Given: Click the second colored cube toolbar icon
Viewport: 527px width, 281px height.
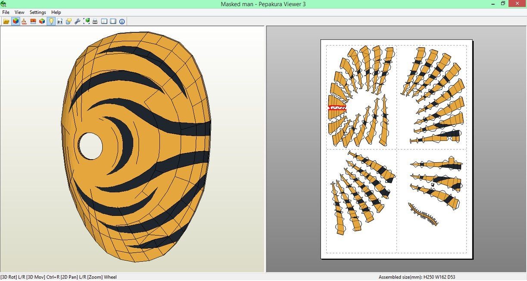Looking at the screenshot, I should [x=42, y=21].
